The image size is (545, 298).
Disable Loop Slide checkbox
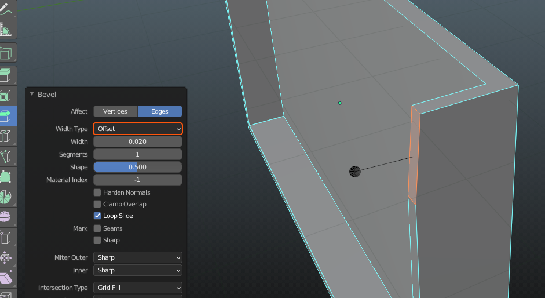(x=97, y=216)
